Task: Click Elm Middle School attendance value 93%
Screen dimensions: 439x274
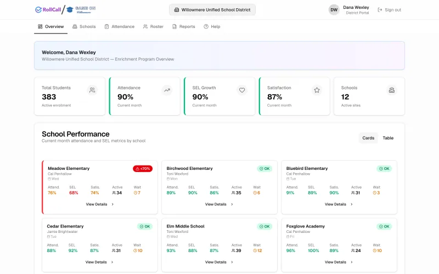Action: click(x=171, y=251)
